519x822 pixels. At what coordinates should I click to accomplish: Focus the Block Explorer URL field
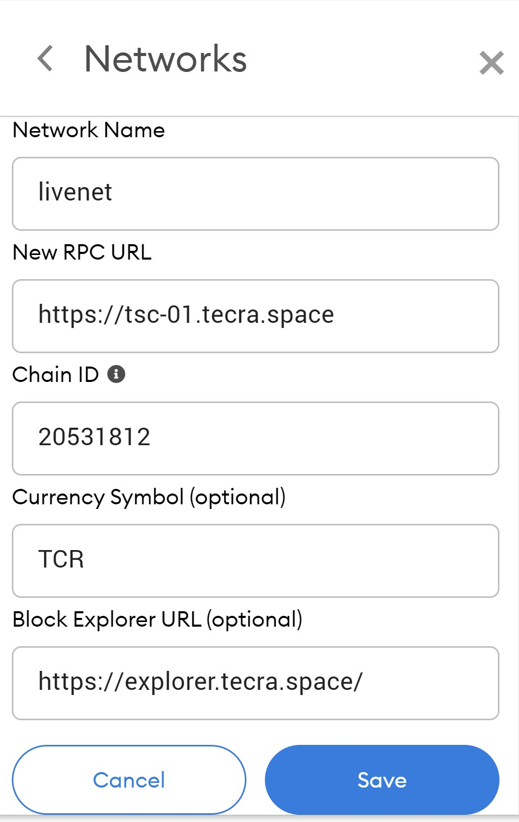click(256, 683)
